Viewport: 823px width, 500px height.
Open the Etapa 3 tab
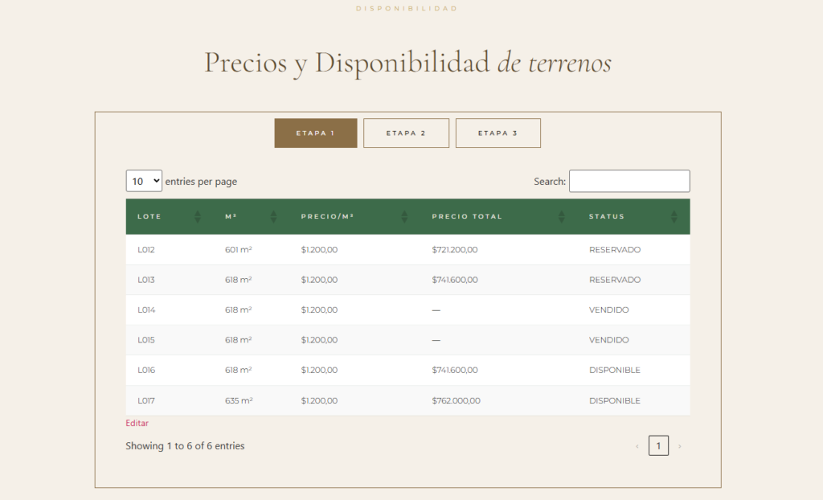(x=497, y=133)
